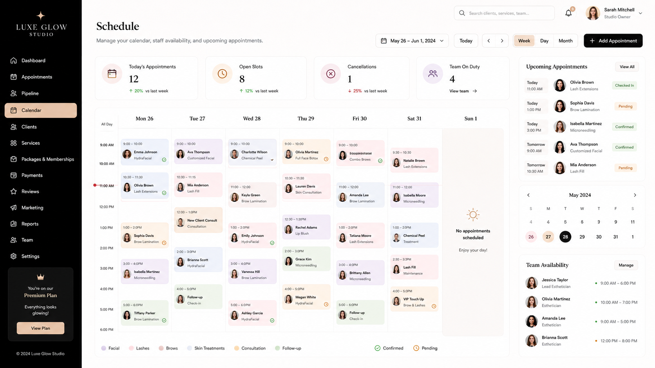Click the Team On Duty people icon
655x368 pixels.
click(433, 74)
